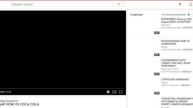The width and height of the screenshot is (193, 108).
Task: Open 'ТОЛЬКО 98% ЛЮДЕЙ' video title
Action: (x=177, y=101)
